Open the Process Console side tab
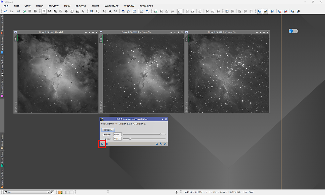325x195 pixels. click(2, 25)
